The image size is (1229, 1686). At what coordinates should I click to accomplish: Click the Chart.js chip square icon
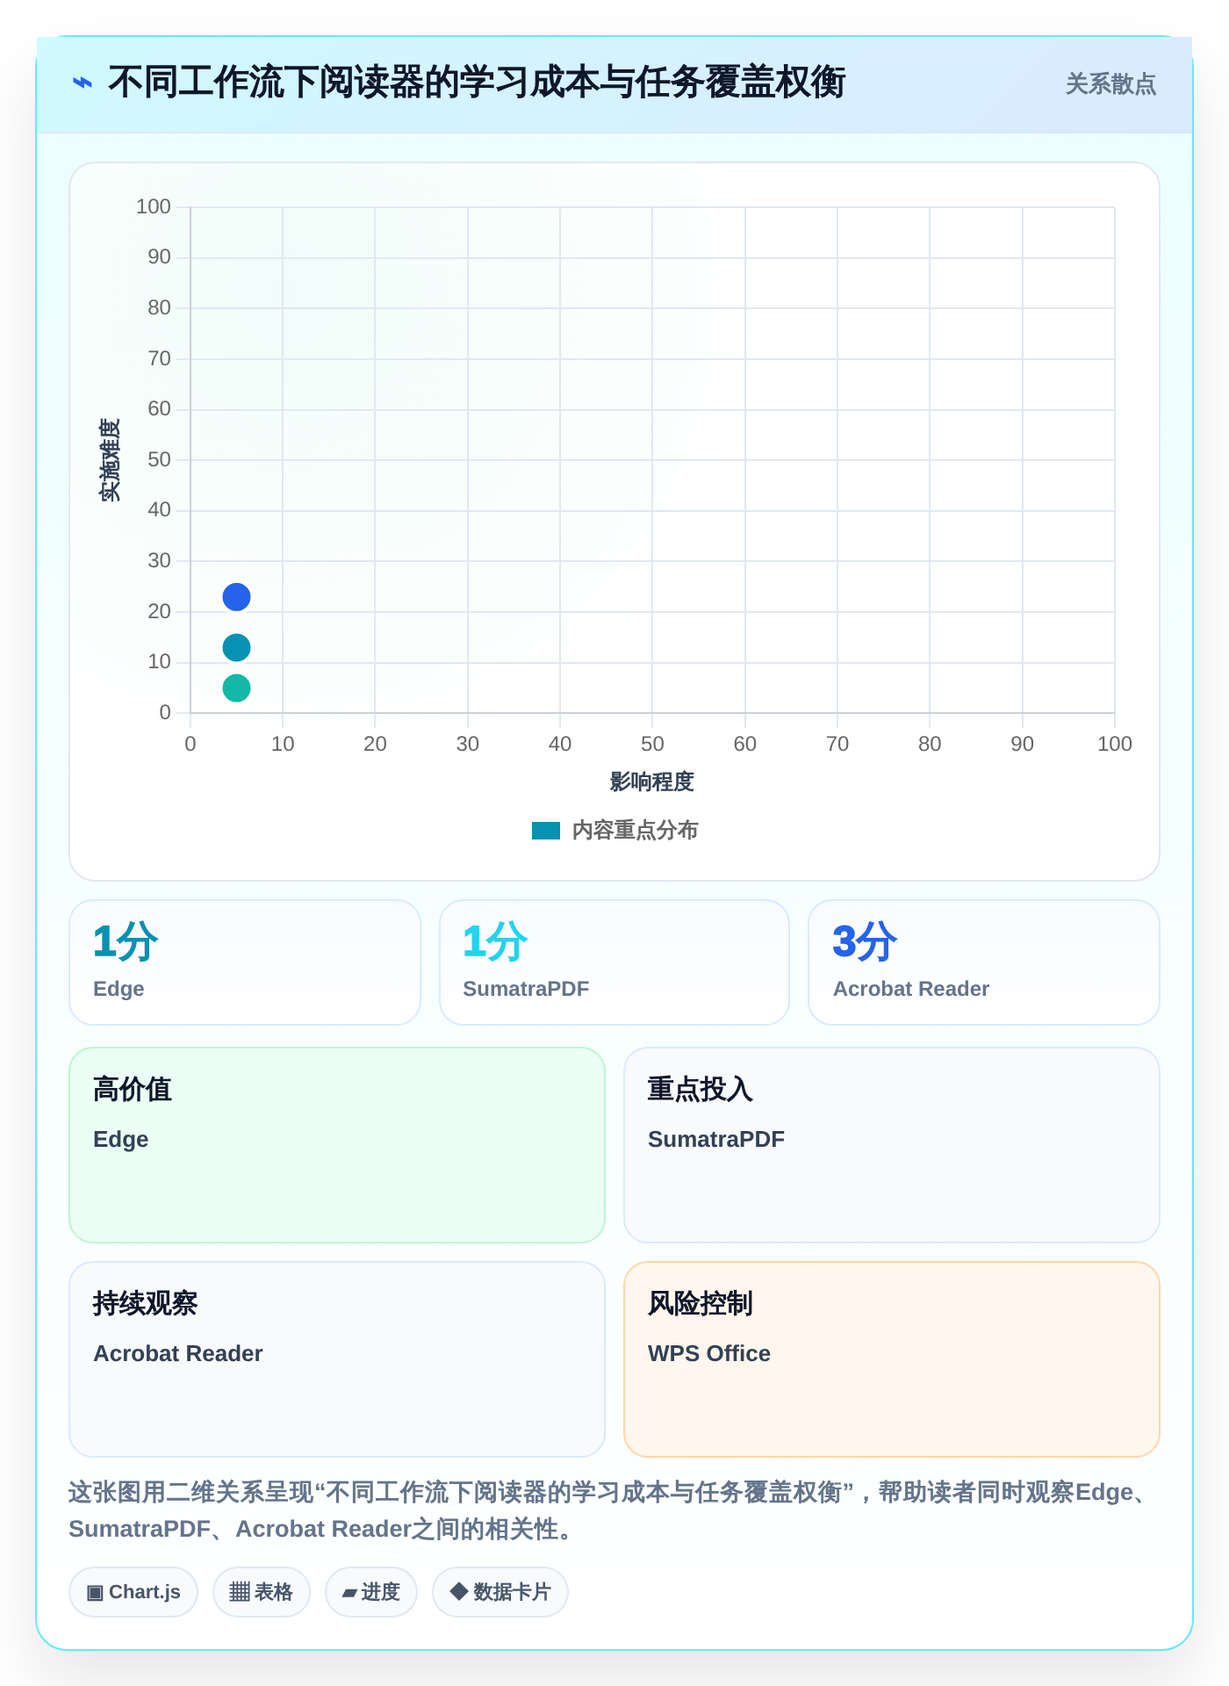(x=95, y=1592)
